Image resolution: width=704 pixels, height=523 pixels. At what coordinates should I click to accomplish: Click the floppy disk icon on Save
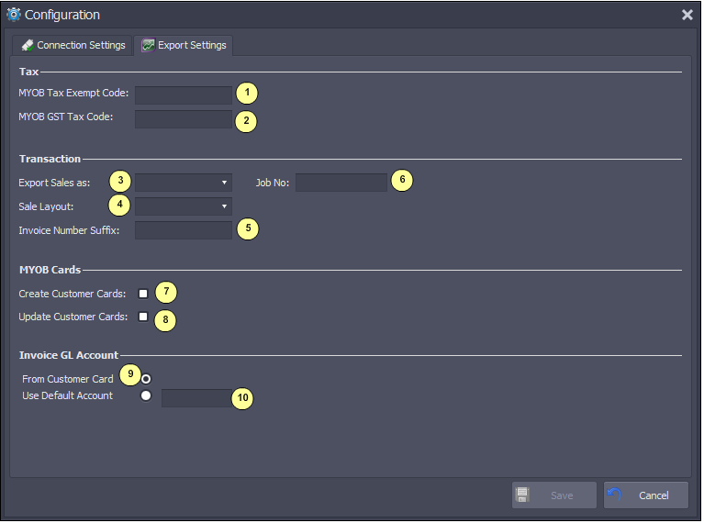tap(522, 495)
